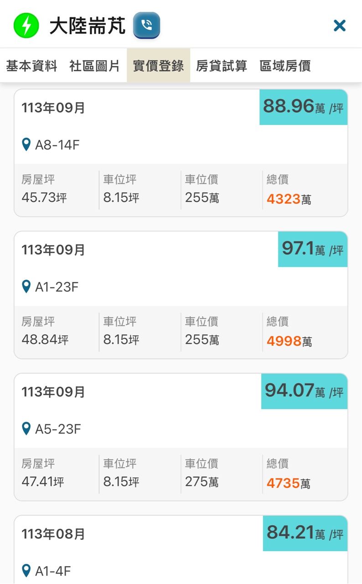This screenshot has width=362, height=584.
Task: Click the green lightning bolt logo
Action: tap(26, 26)
